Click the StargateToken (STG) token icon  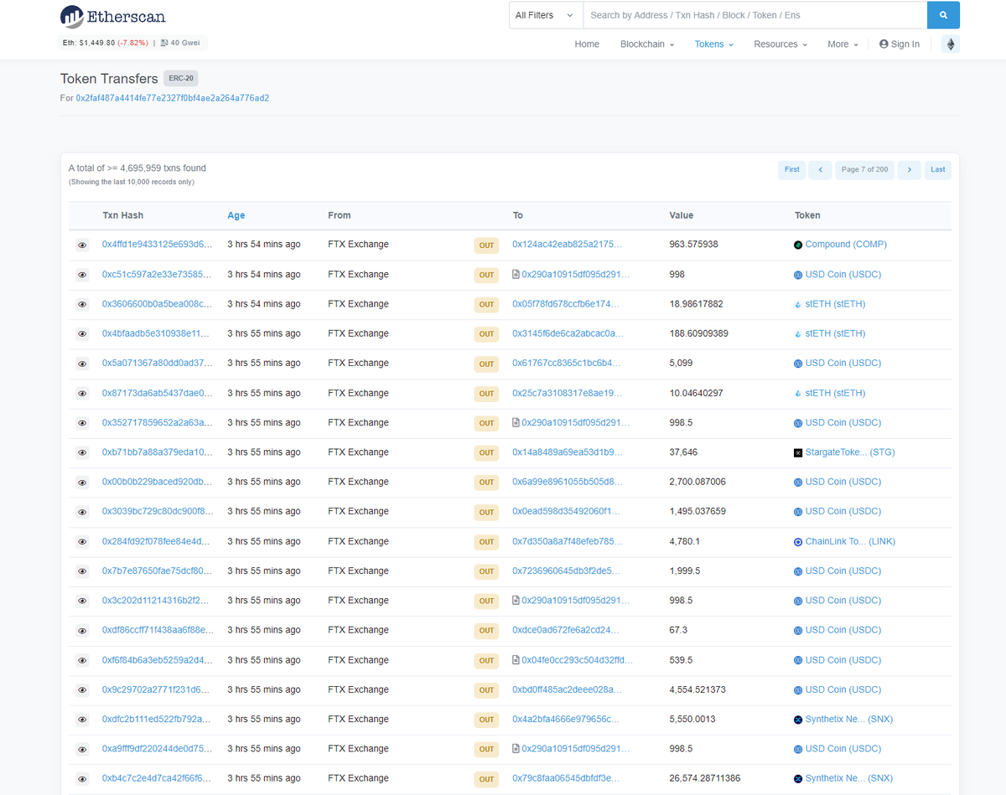tap(798, 452)
